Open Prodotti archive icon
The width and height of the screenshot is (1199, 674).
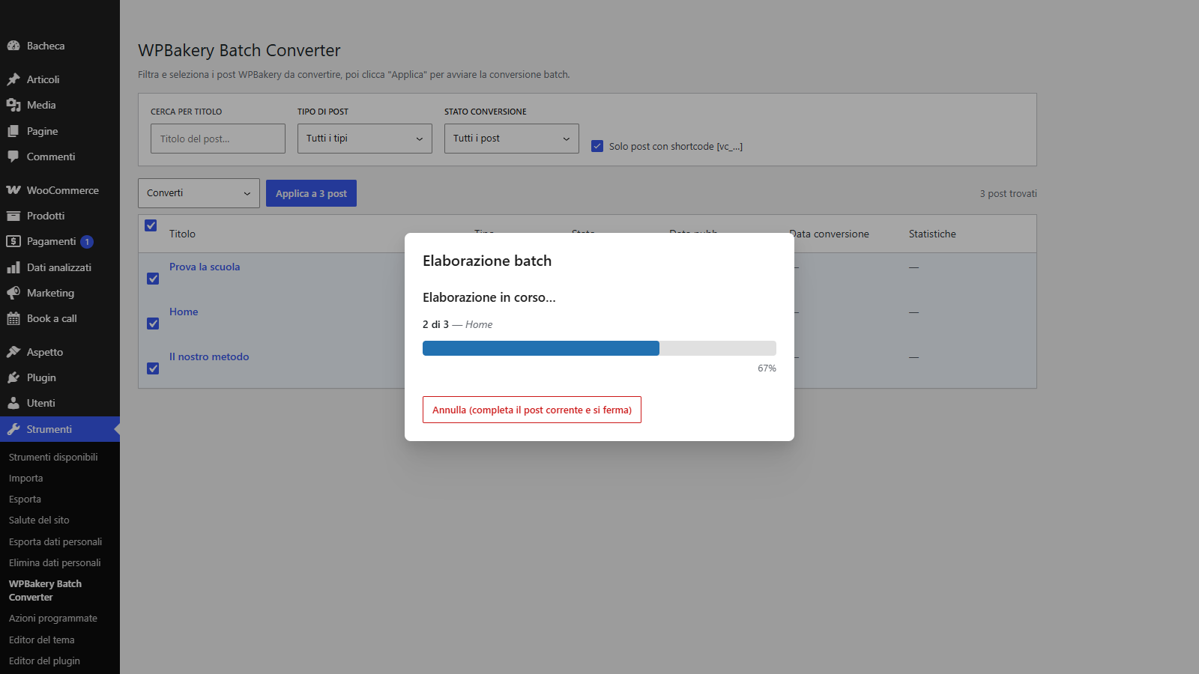tap(13, 216)
